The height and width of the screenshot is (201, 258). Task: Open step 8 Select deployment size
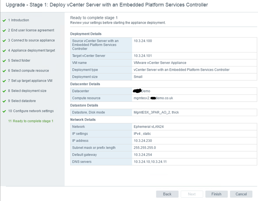coord(27,91)
